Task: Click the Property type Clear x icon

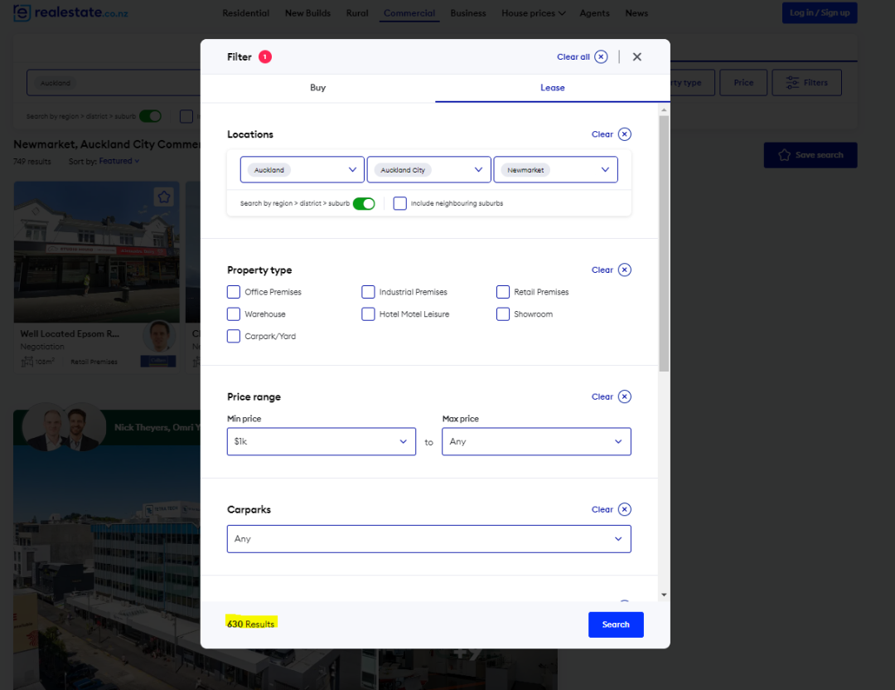Action: coord(625,270)
